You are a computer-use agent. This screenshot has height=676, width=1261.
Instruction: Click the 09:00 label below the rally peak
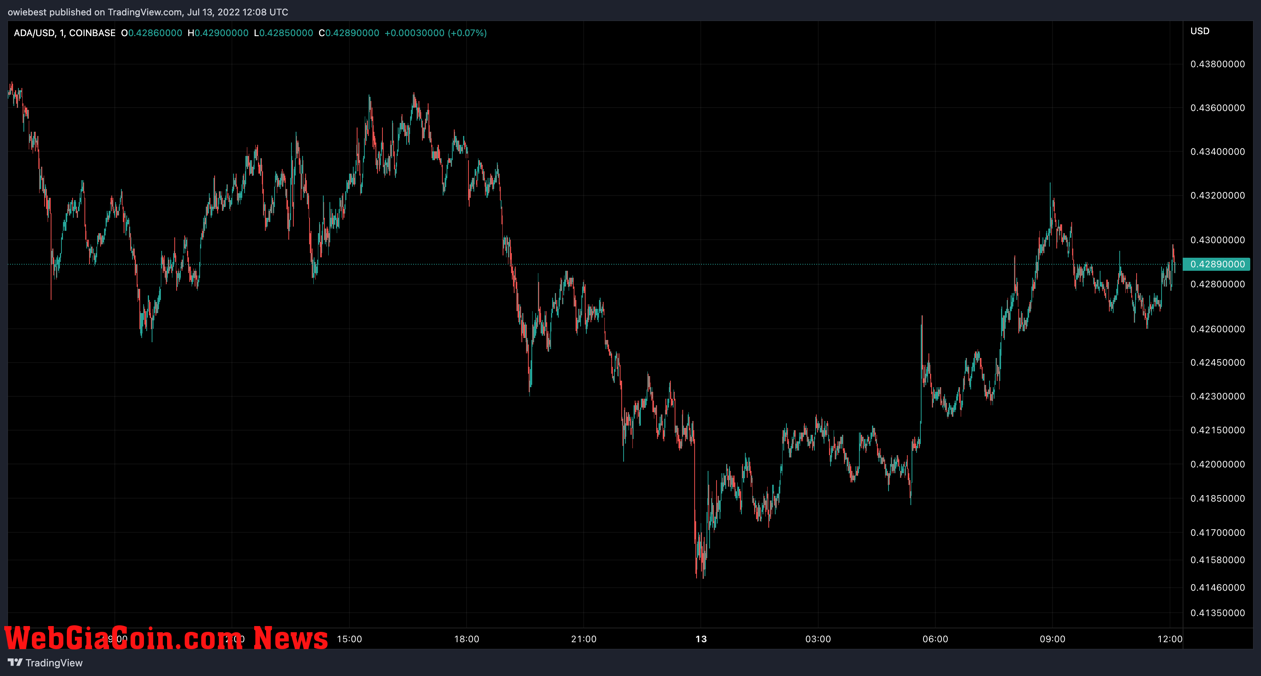[x=1052, y=639]
